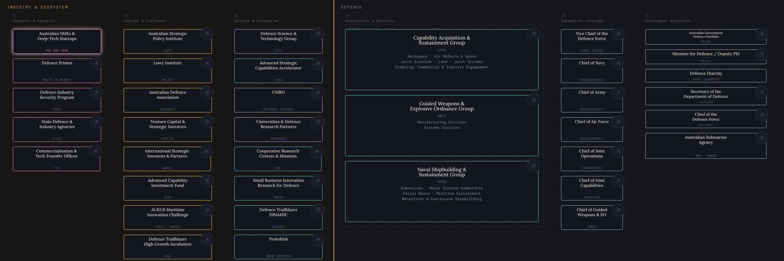784x261 pixels.
Task: Click the 'Government direction' column label
Action: (x=668, y=21)
